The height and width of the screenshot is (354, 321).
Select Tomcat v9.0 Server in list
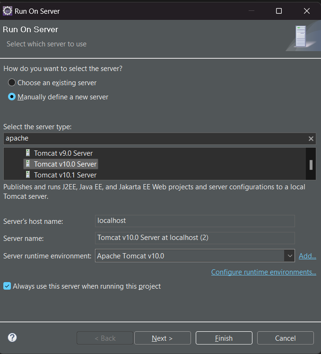[x=63, y=153]
